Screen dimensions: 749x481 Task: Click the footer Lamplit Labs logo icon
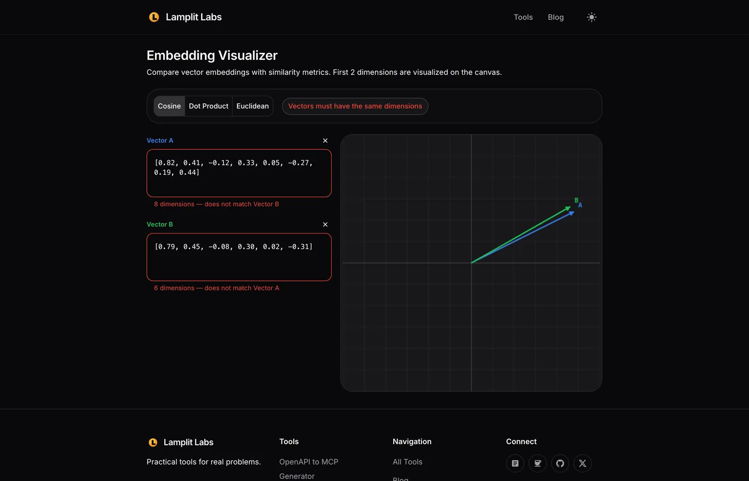(x=153, y=443)
